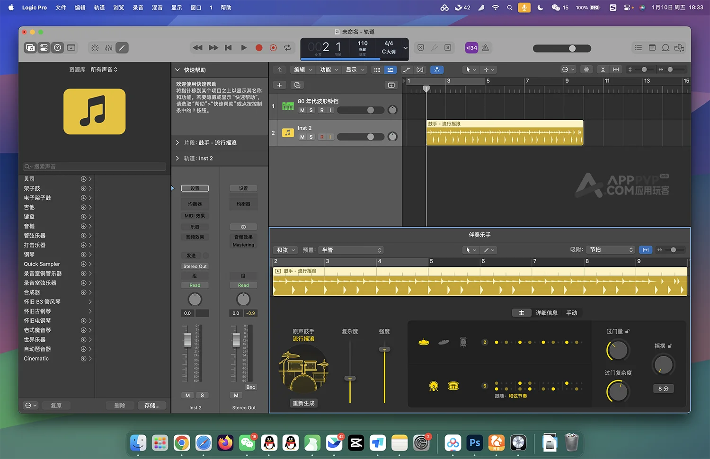This screenshot has height=459, width=710.
Task: Switch to the 手动 tab
Action: (572, 313)
